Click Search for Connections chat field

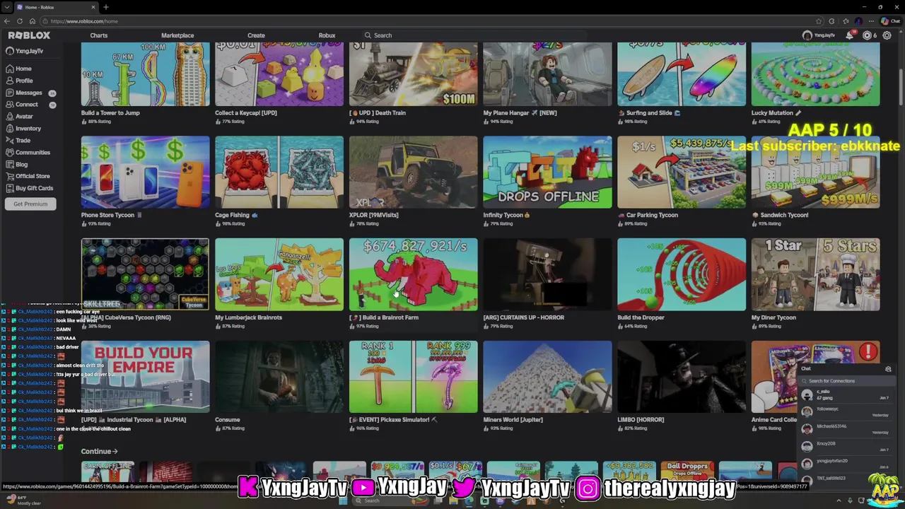point(847,381)
